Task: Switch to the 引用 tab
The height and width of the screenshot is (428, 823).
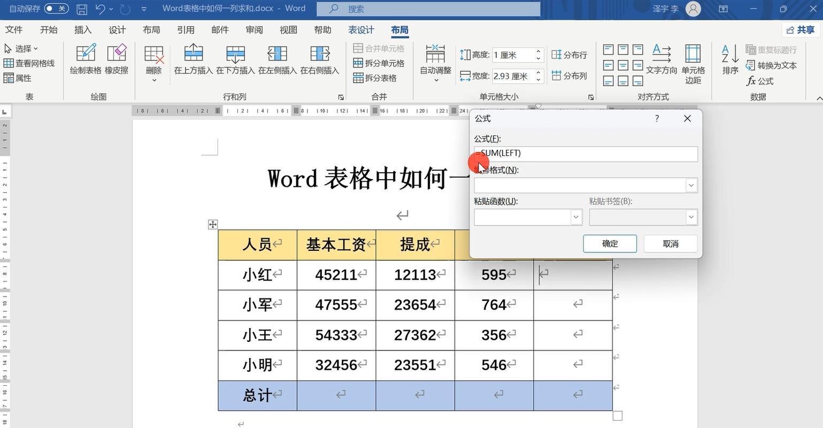Action: [186, 30]
